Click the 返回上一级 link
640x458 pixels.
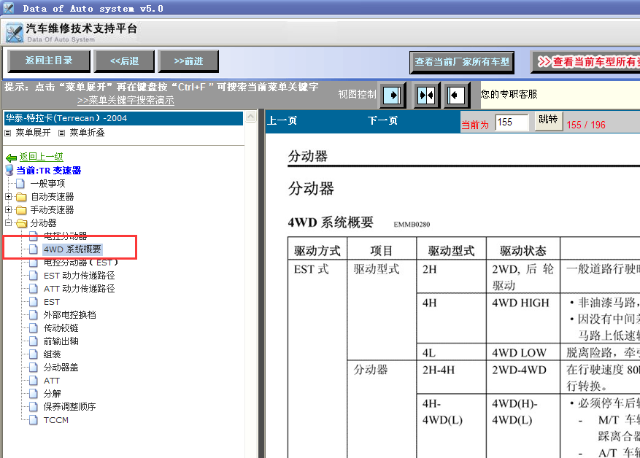(41, 157)
